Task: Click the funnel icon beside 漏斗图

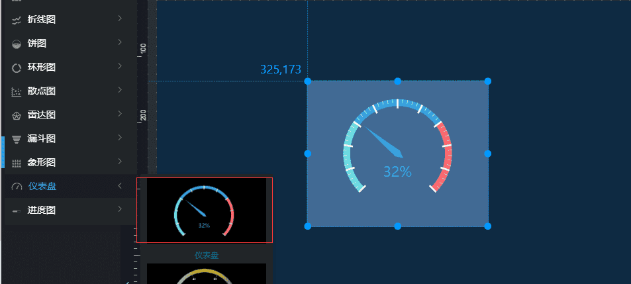Action: point(16,140)
